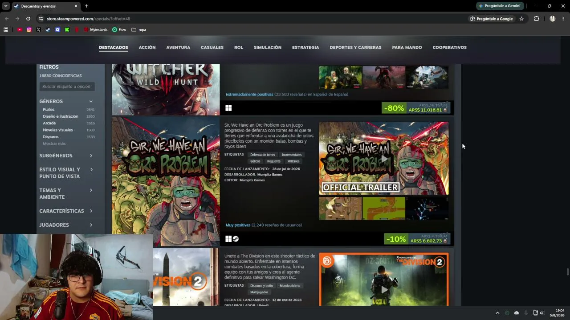Expand ESTILO VISUAL Y PUNTO DE VISTA filter

pyautogui.click(x=91, y=169)
